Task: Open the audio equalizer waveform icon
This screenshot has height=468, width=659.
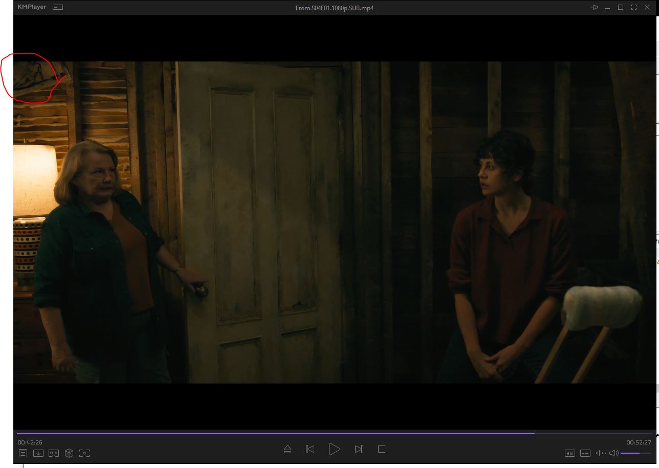Action: pos(601,453)
